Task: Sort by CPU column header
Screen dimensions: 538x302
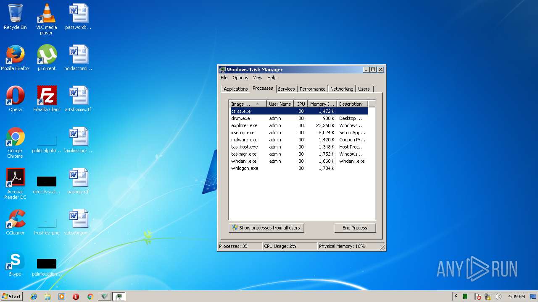Action: pyautogui.click(x=301, y=104)
